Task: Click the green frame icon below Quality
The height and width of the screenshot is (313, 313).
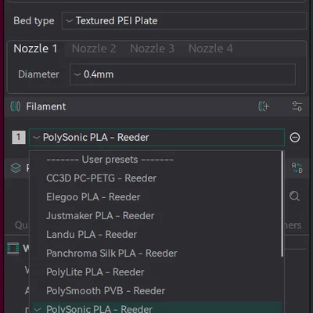Action: pyautogui.click(x=13, y=248)
